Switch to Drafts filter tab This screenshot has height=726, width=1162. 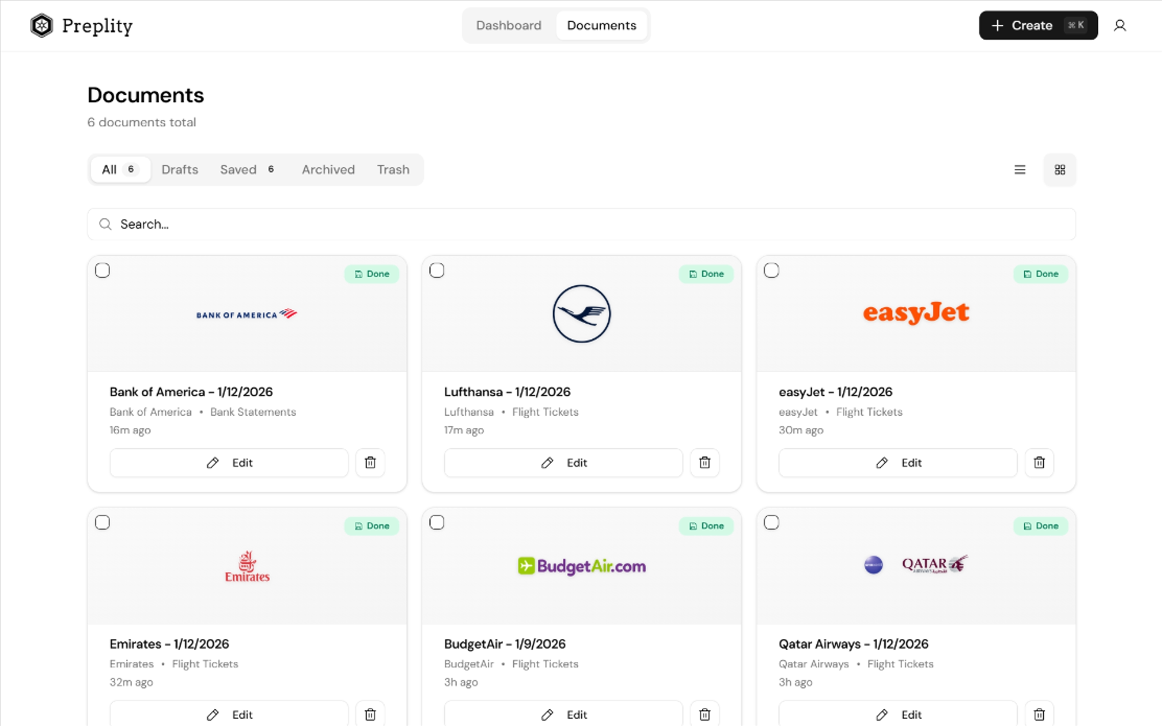(x=180, y=170)
